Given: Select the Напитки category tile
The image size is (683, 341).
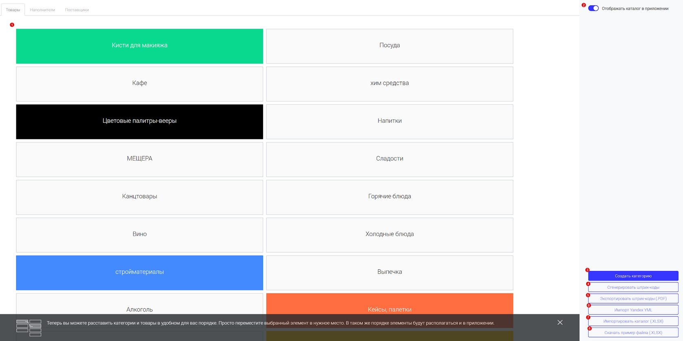Looking at the screenshot, I should 389,122.
